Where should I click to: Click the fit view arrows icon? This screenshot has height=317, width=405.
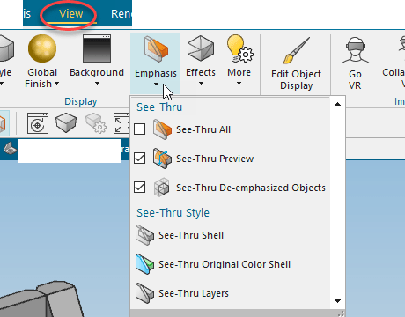[x=121, y=123]
